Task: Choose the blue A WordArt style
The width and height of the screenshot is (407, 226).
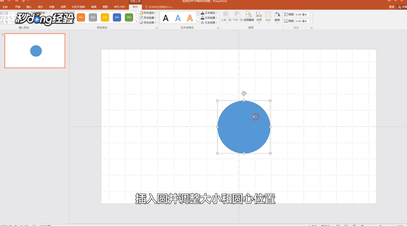Action: (x=178, y=18)
